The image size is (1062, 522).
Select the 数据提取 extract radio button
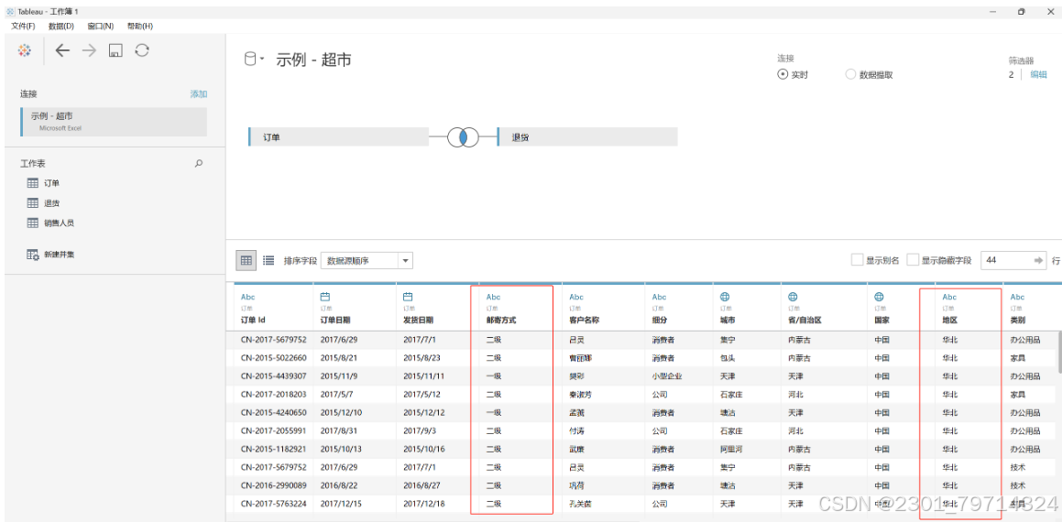850,74
